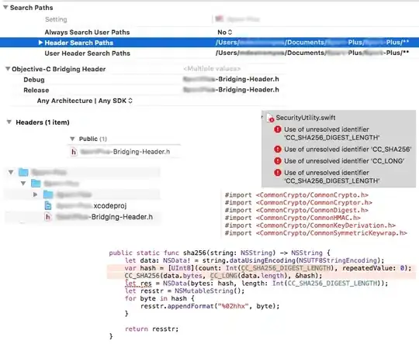Click the User Header Search Paths value
Screen dimensions: 419x351
click(x=313, y=53)
